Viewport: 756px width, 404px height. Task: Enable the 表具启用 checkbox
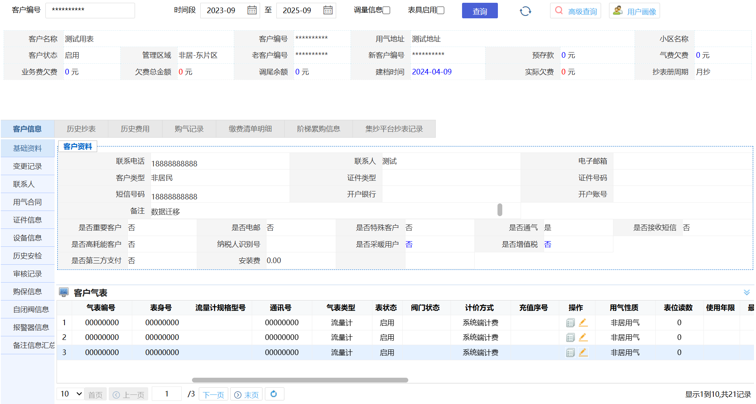point(440,10)
